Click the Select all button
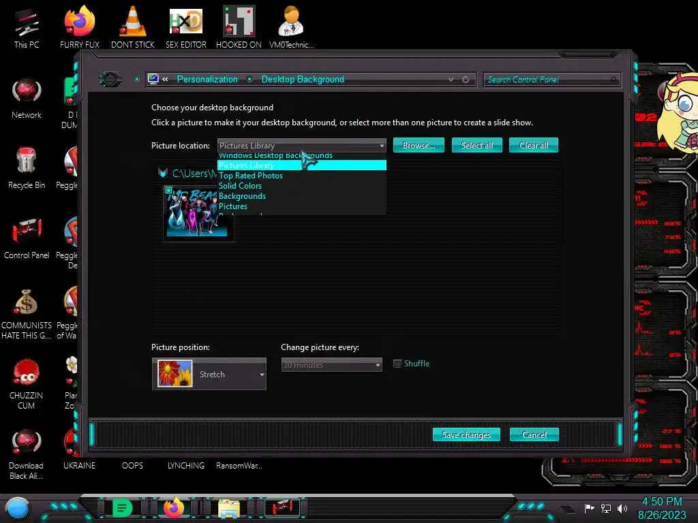The width and height of the screenshot is (698, 523). (x=476, y=146)
